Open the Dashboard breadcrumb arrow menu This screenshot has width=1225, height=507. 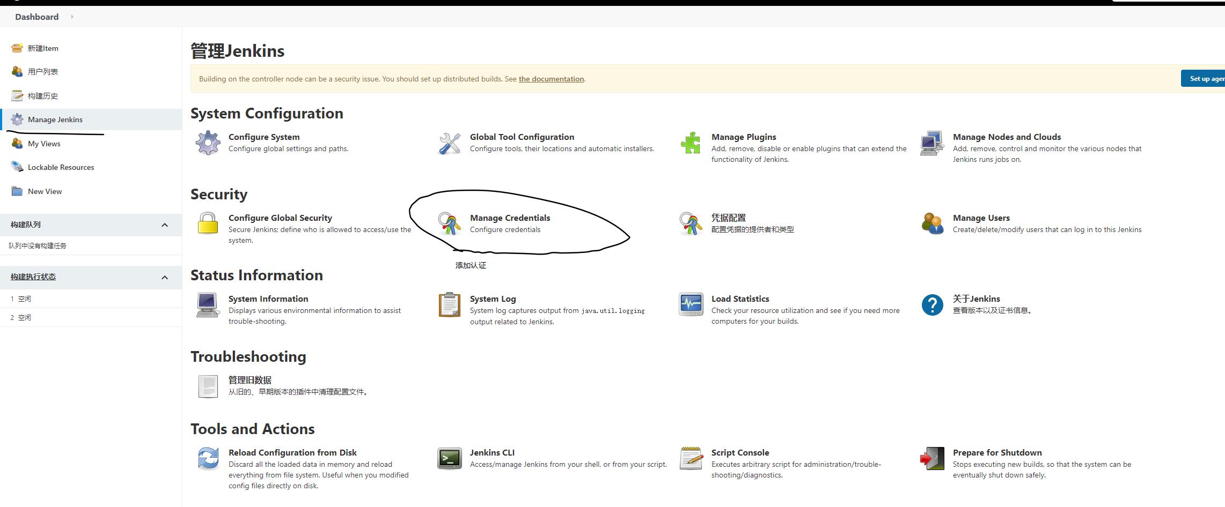tap(72, 17)
